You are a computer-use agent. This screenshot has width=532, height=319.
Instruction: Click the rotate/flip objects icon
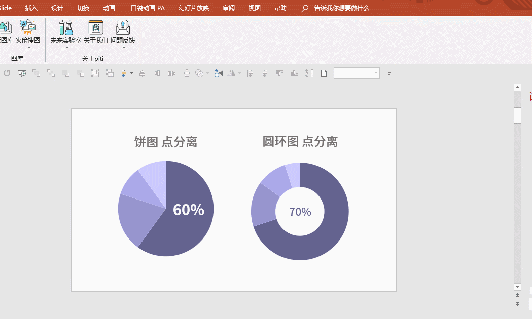tap(231, 73)
